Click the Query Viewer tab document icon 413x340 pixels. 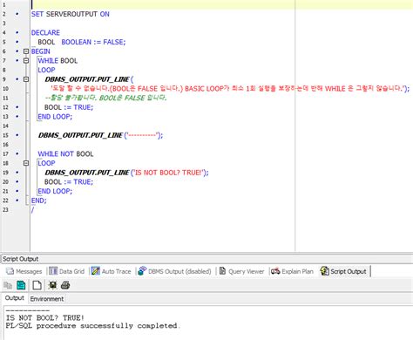(222, 271)
